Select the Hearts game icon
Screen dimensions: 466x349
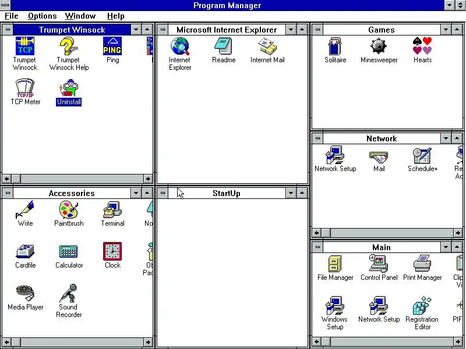coord(422,46)
